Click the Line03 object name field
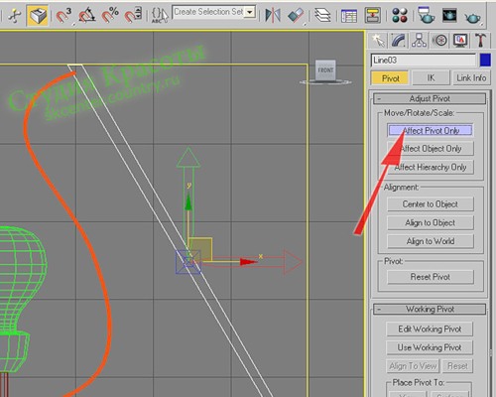This screenshot has width=496, height=397. 423,61
